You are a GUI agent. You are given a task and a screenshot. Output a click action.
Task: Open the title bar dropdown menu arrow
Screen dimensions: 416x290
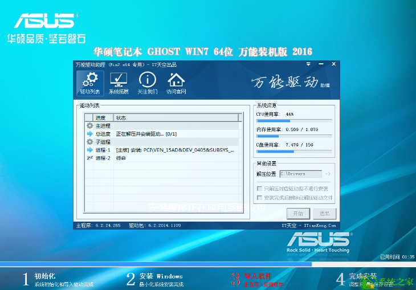pos(308,64)
